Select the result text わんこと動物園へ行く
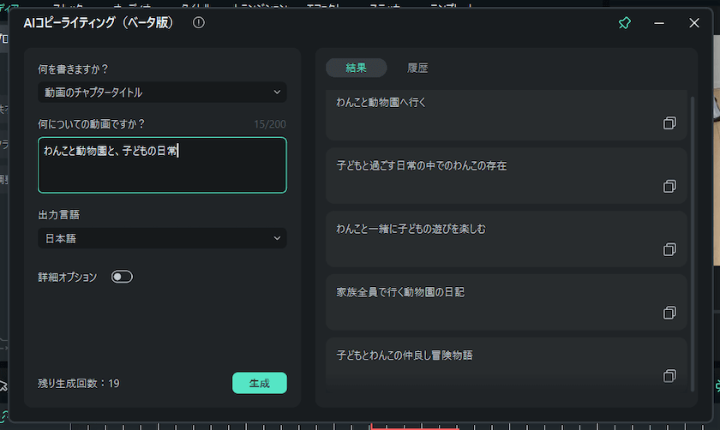This screenshot has width=720, height=430. point(381,102)
